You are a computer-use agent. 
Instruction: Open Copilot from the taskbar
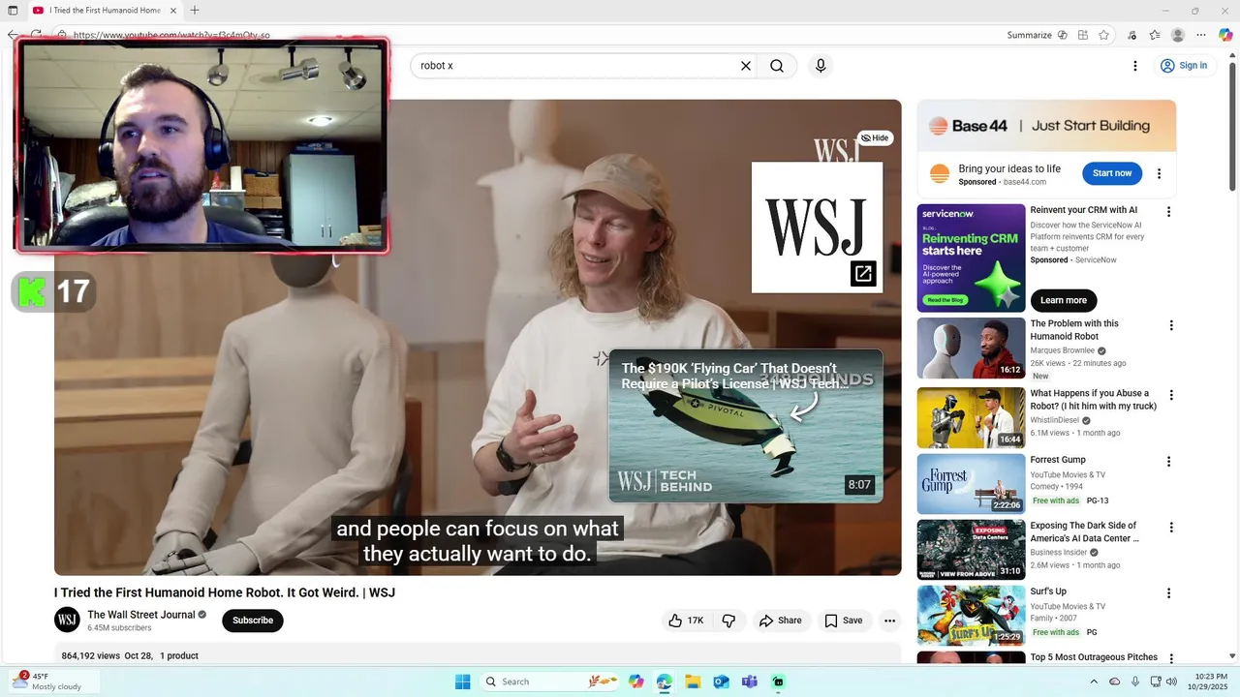635,682
